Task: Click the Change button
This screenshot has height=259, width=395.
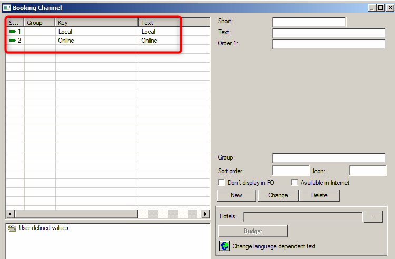Action: pos(278,195)
